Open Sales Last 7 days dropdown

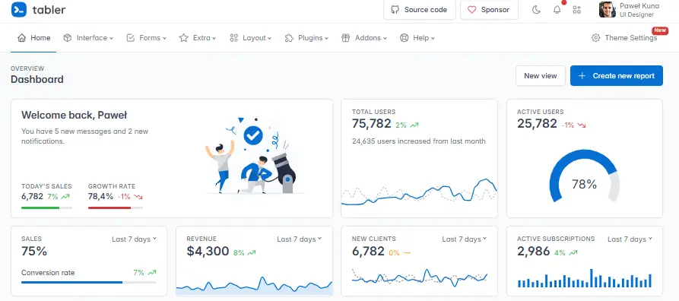pyautogui.click(x=134, y=239)
